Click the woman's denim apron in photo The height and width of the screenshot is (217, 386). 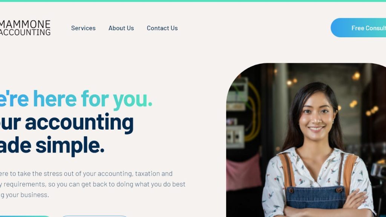click(316, 197)
